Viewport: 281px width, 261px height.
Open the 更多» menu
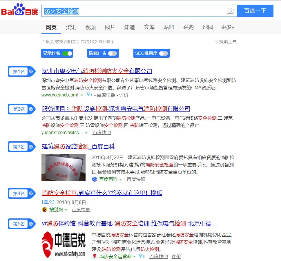point(227,27)
